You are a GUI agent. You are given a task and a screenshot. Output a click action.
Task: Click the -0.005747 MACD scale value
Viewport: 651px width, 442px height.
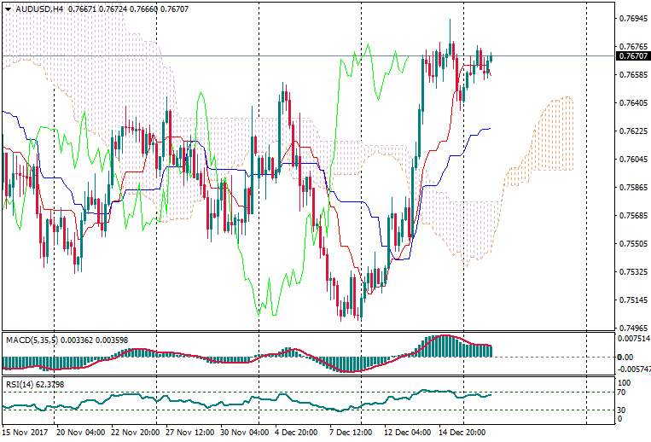point(632,369)
